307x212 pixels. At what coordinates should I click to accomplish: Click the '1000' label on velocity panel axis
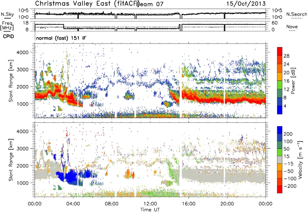23,183
